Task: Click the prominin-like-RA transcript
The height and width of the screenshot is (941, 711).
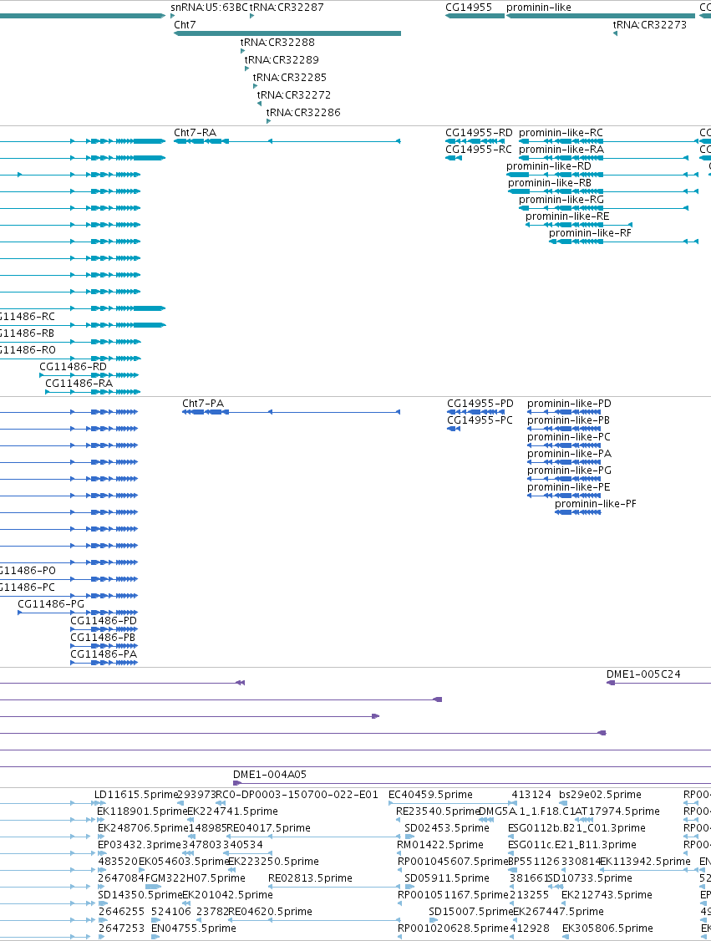Action: pos(603,159)
